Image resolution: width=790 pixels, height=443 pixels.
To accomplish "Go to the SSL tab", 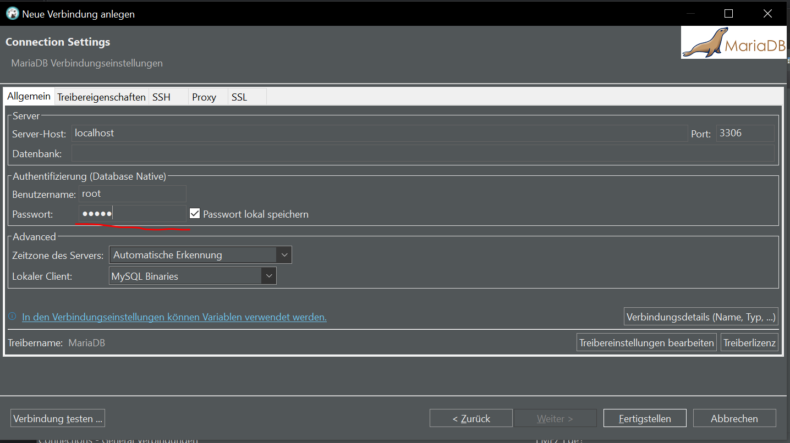I will pos(239,97).
